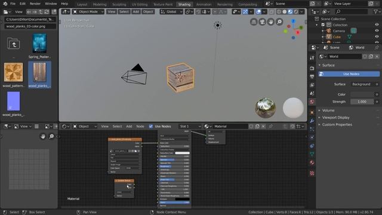The width and height of the screenshot is (382, 215).
Task: Open the Render properties tab
Action: (x=312, y=68)
